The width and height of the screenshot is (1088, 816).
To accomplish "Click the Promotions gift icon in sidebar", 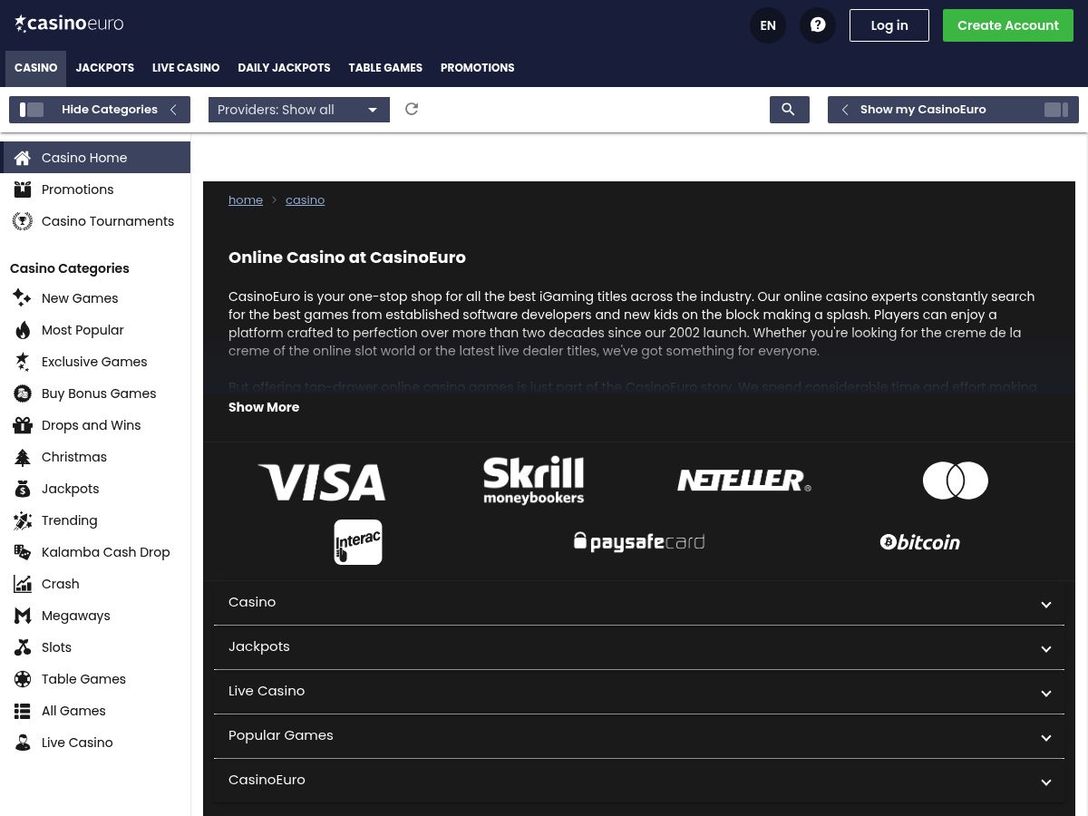I will (23, 189).
